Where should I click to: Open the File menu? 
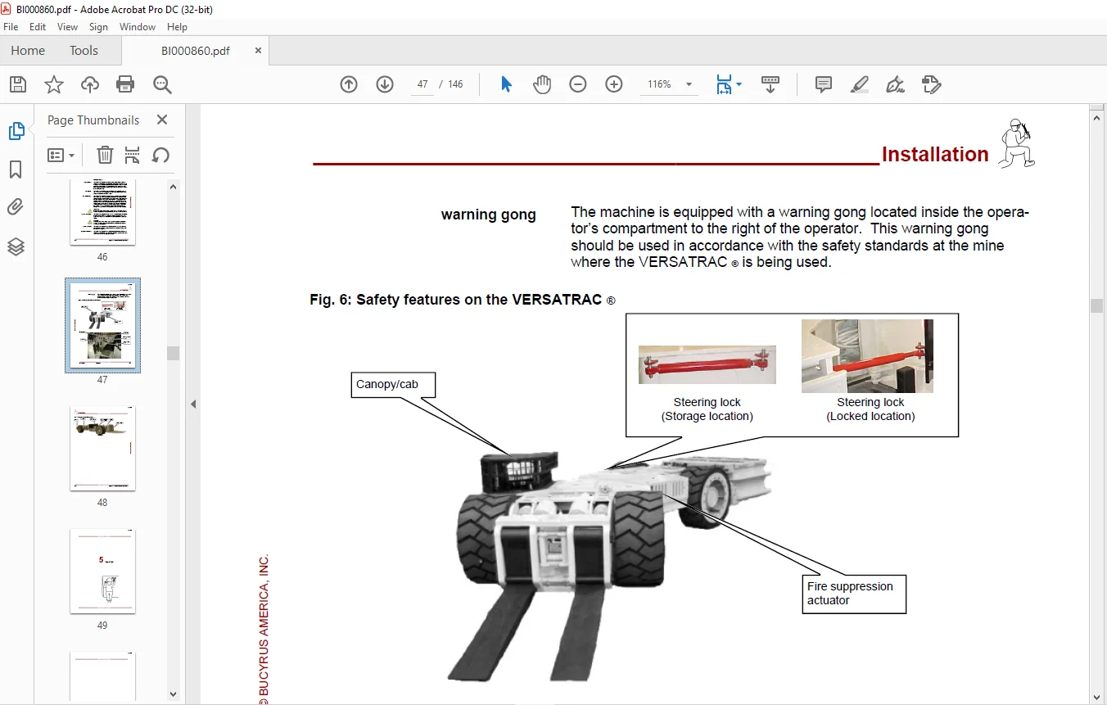11,27
